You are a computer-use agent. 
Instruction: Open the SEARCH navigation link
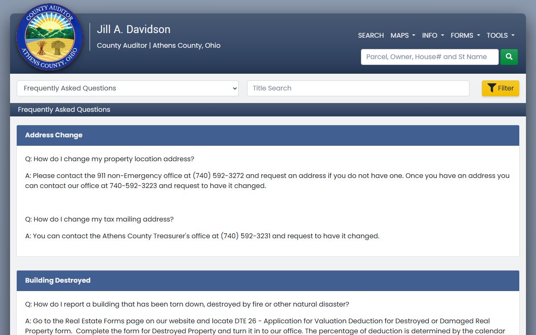[x=371, y=36]
